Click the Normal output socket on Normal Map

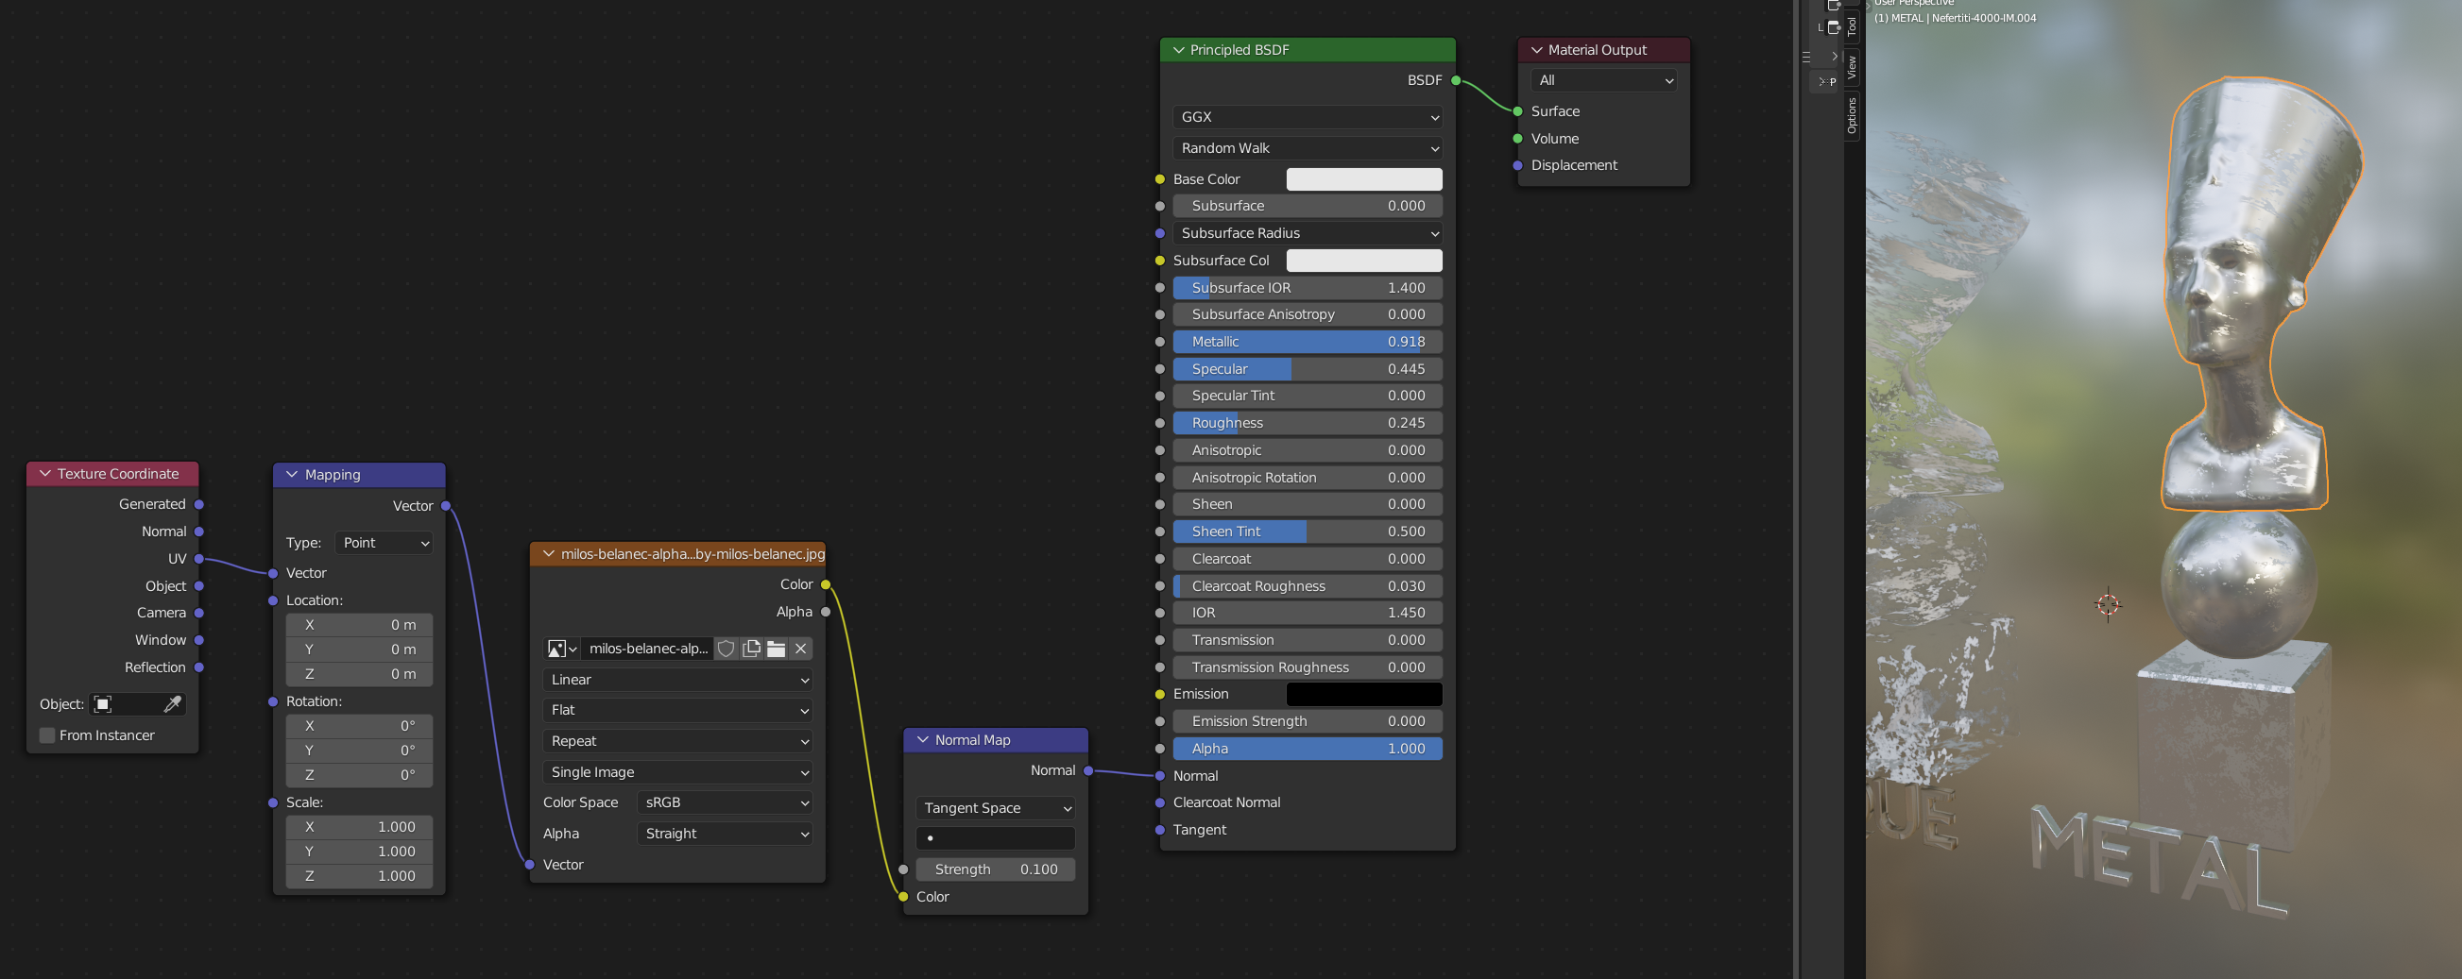coord(1088,770)
